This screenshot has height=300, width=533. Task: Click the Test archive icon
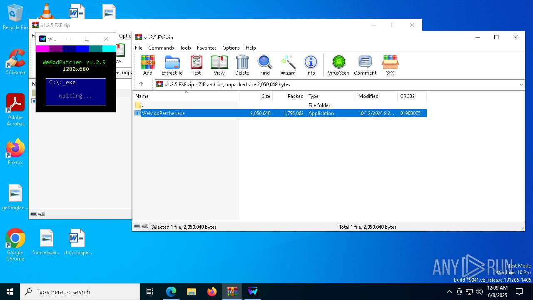[197, 65]
